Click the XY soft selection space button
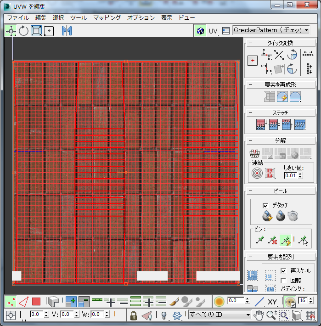Image resolution: width=321 pixels, height=326 pixels. click(x=272, y=302)
